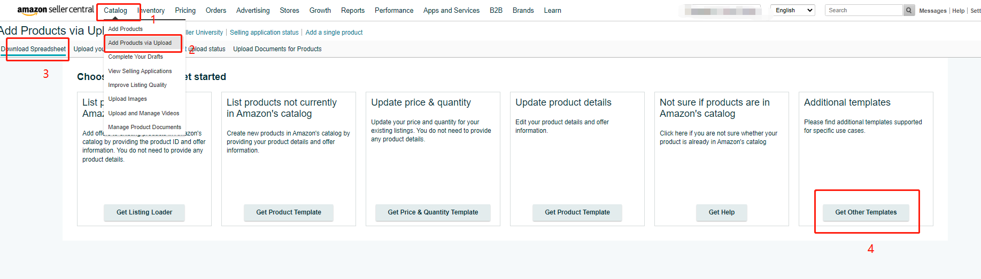This screenshot has width=981, height=279.
Task: Get Product Template under Update product details
Action: coord(577,212)
